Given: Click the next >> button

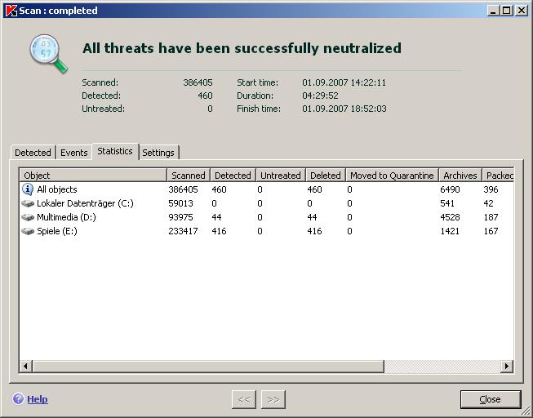Looking at the screenshot, I should point(273,399).
